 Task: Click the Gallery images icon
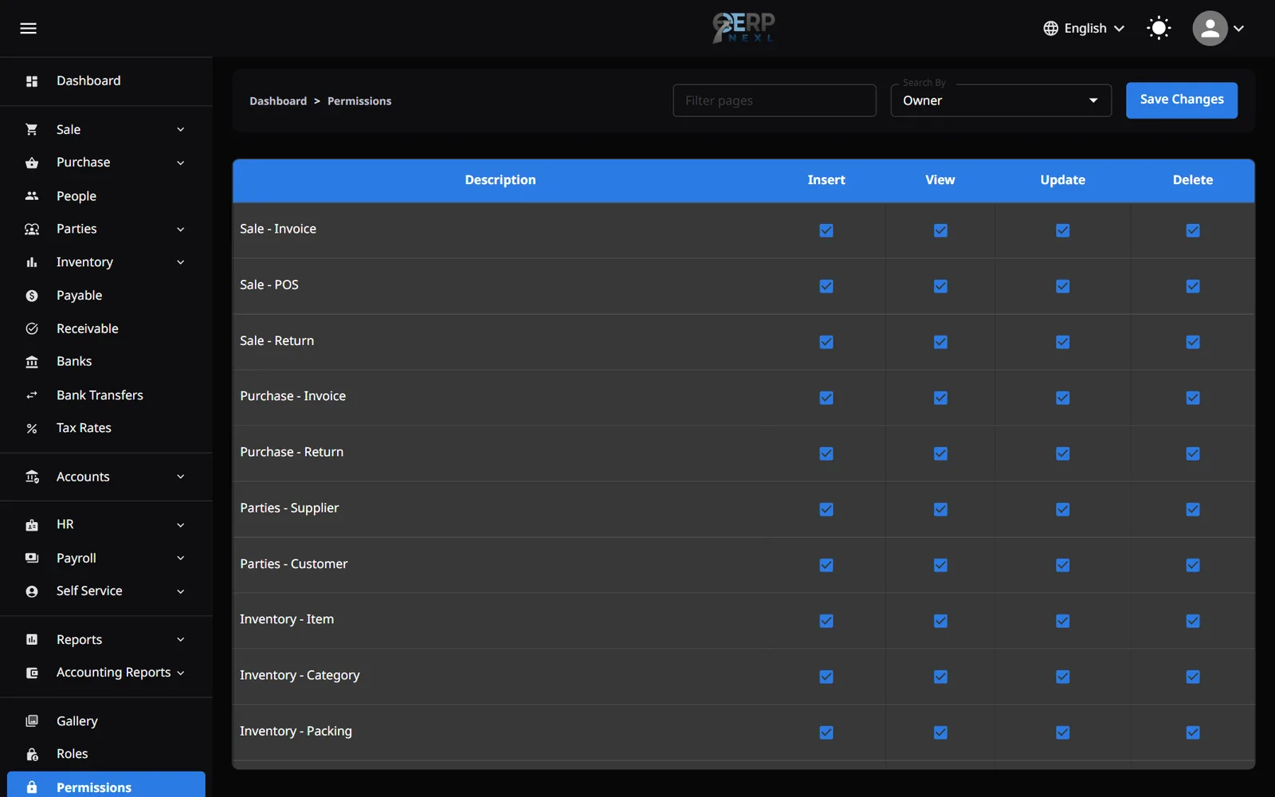point(32,721)
